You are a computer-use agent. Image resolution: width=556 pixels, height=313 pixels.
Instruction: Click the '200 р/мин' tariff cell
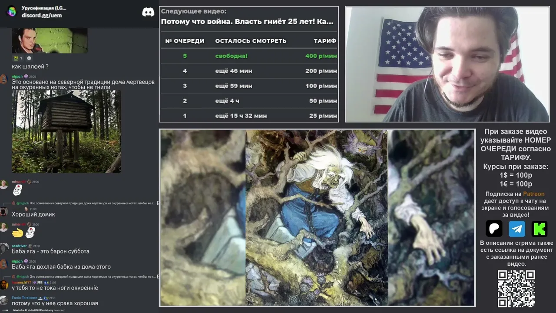321,71
